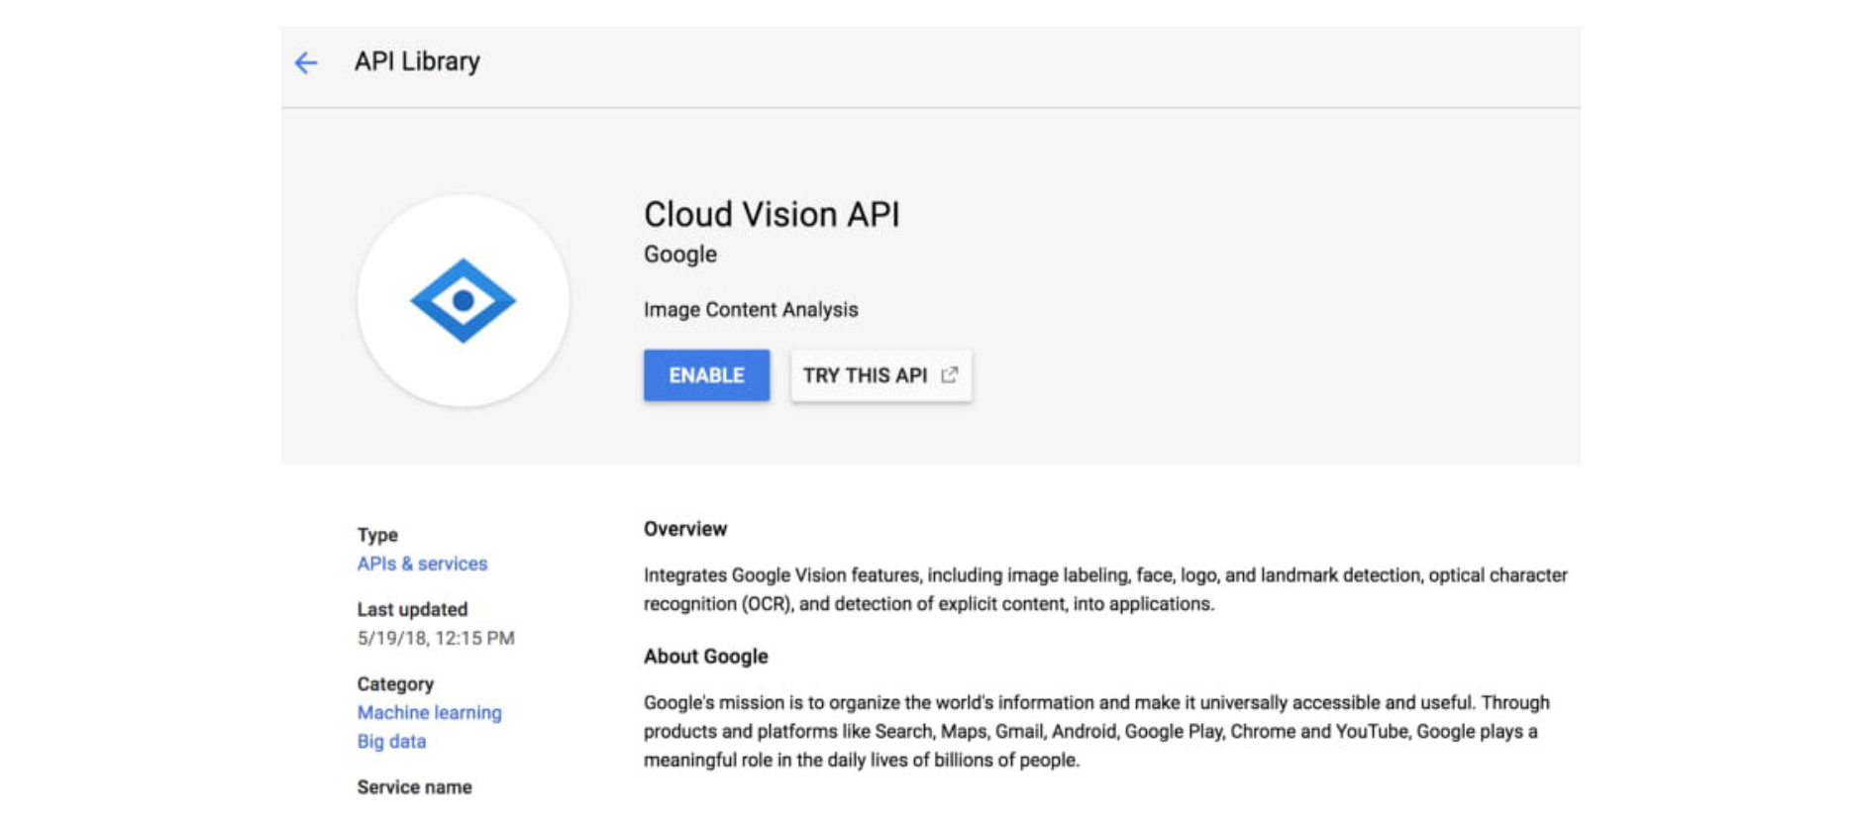1862x828 pixels.
Task: Click the Cloud Vision API heading
Action: (772, 214)
